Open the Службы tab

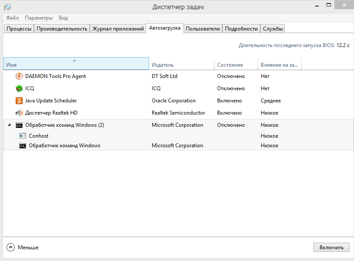(x=273, y=29)
